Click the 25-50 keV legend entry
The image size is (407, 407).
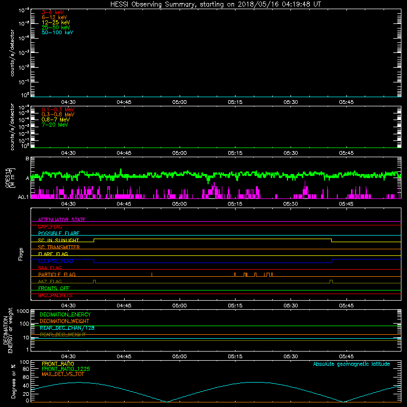[56, 27]
